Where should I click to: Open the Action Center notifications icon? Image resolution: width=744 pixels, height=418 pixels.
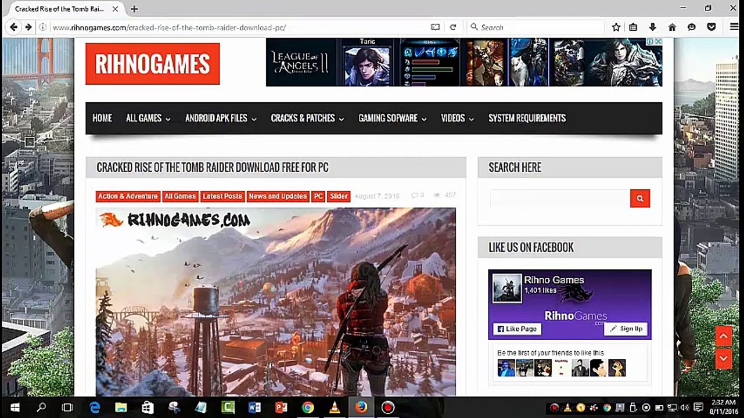698,408
